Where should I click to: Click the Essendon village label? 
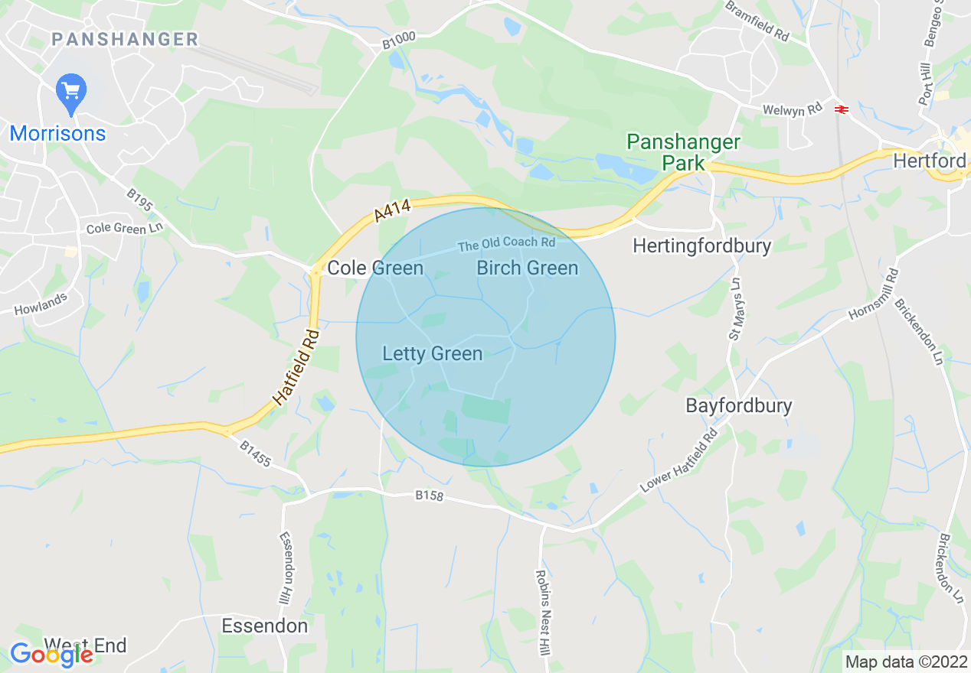pos(265,626)
